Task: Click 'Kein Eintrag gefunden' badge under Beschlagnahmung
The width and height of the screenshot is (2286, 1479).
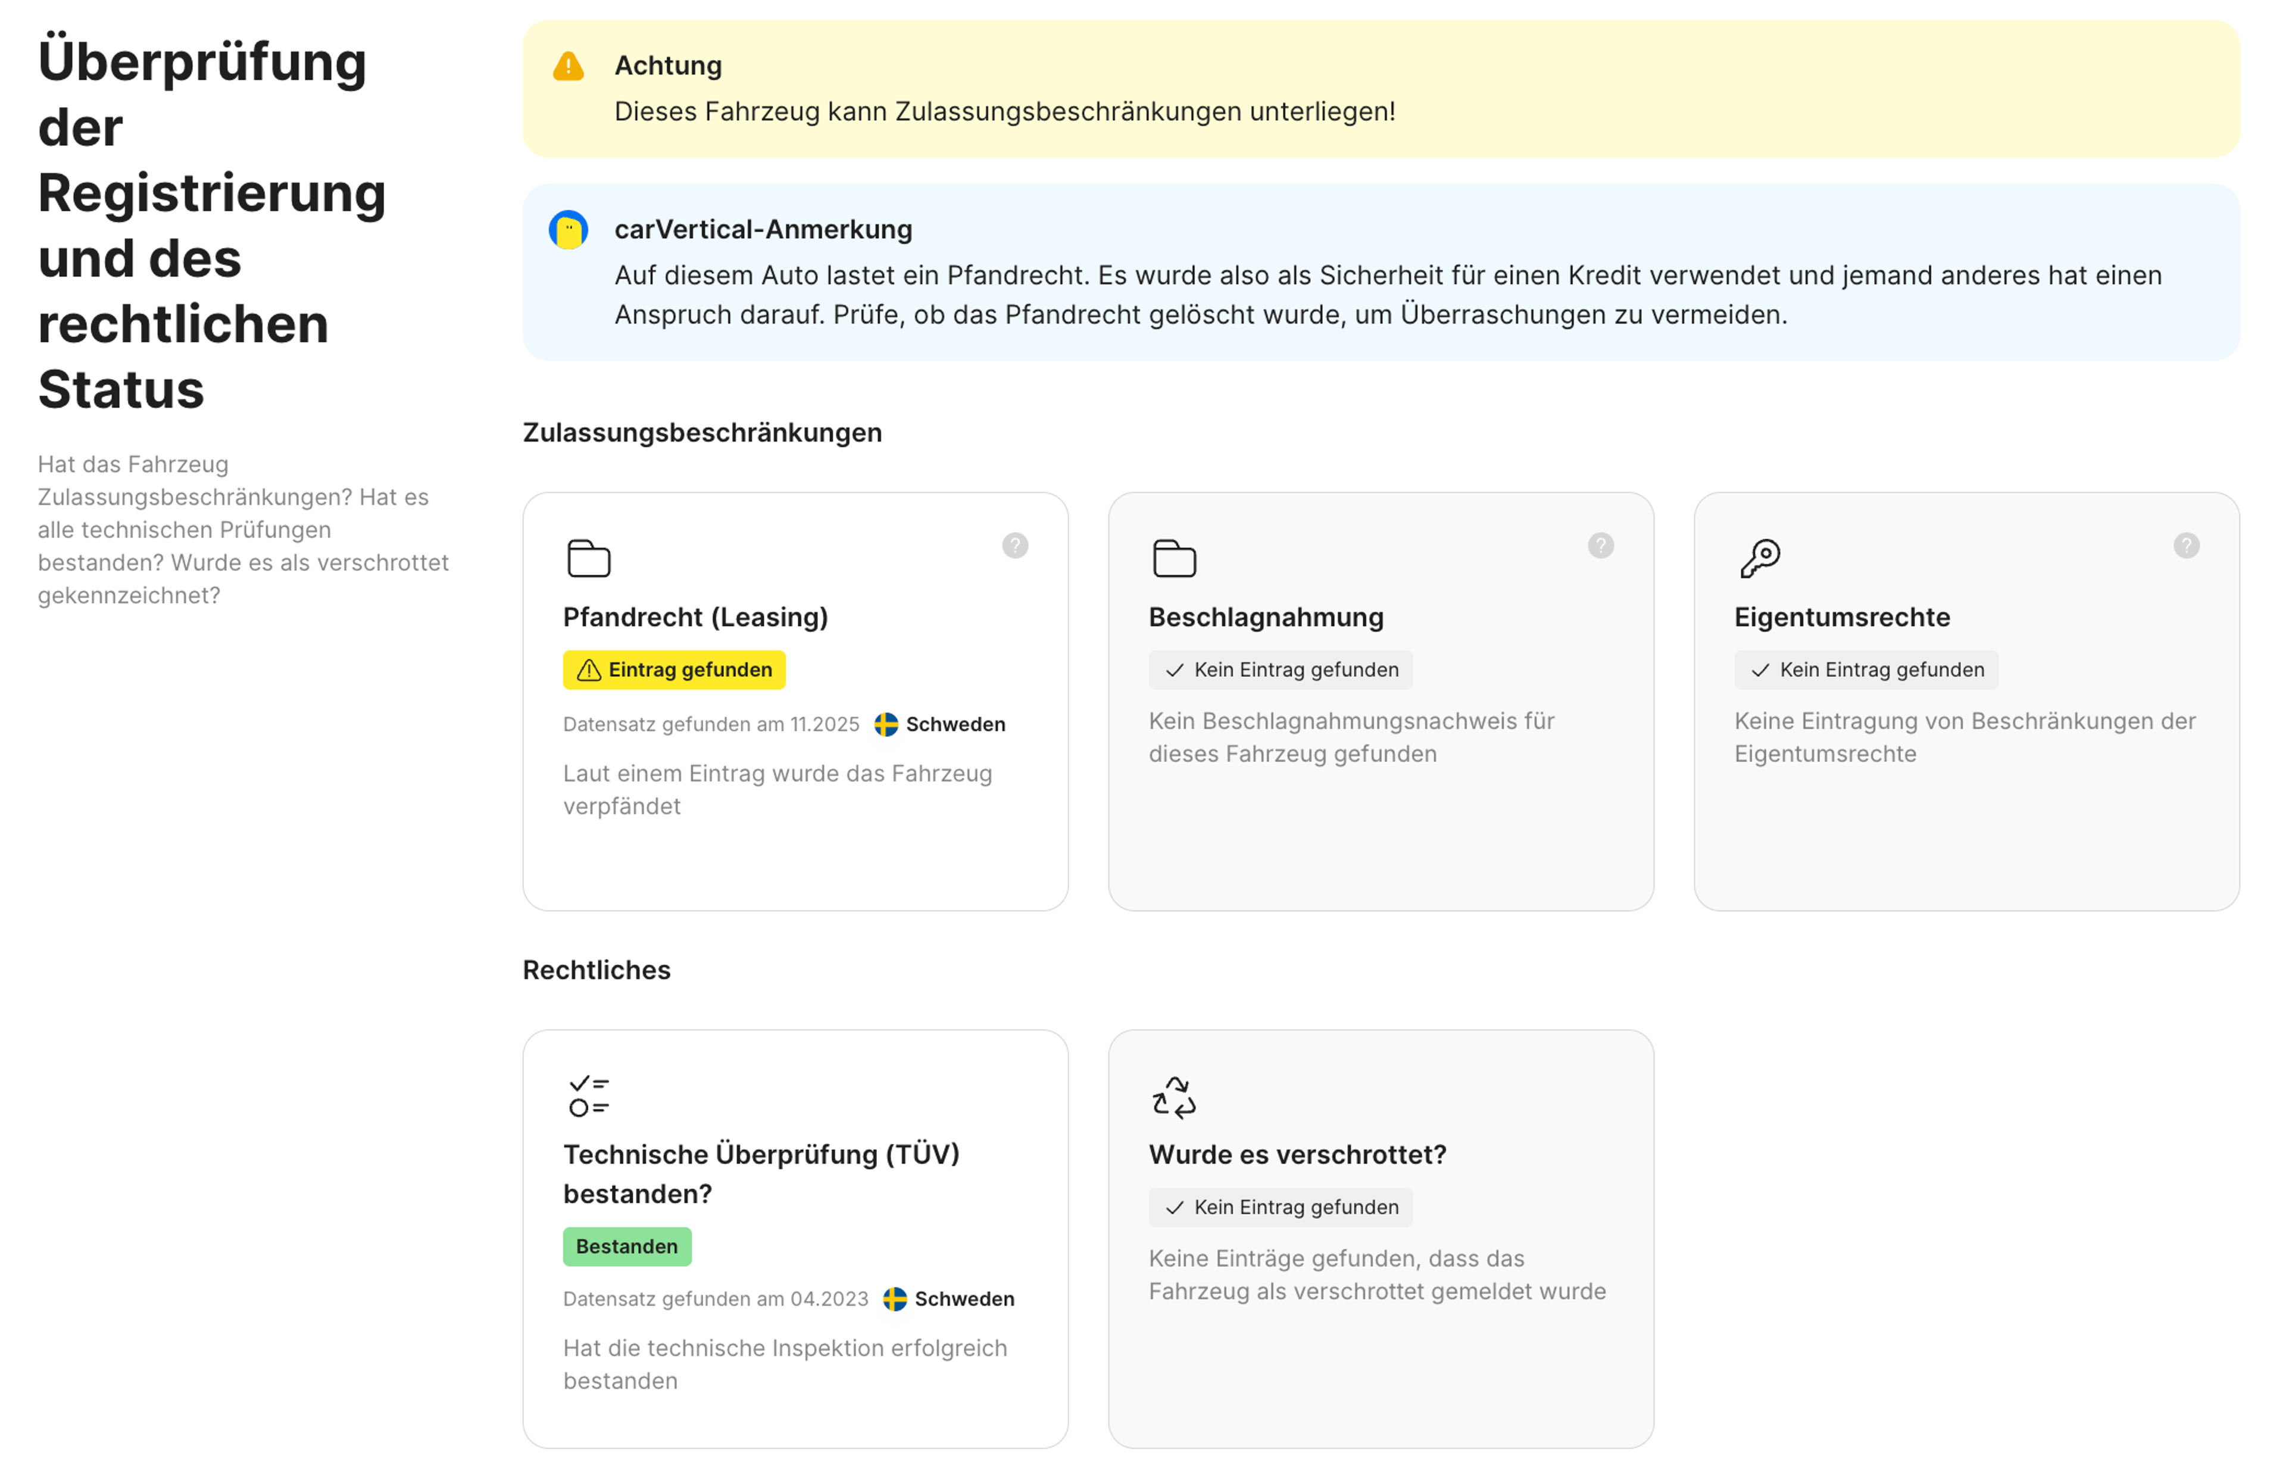Action: pos(1281,670)
